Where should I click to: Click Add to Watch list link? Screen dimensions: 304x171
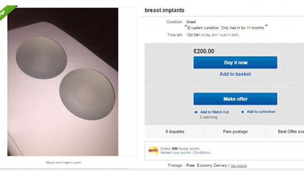215,112
